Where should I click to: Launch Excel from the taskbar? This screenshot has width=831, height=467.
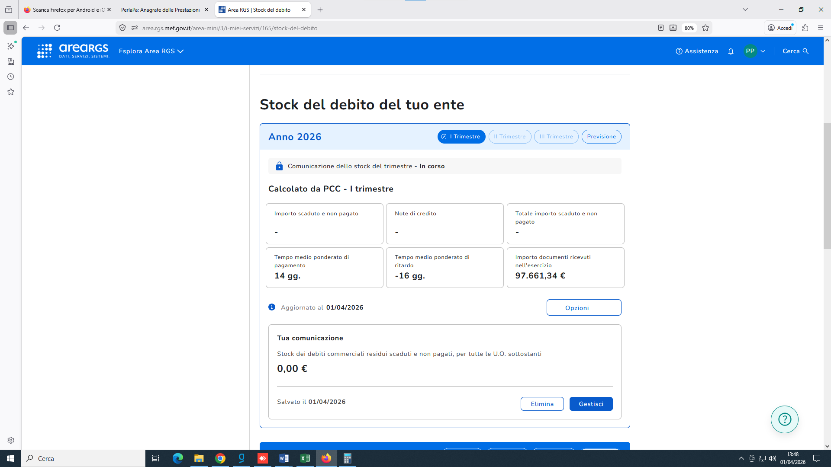coord(305,458)
